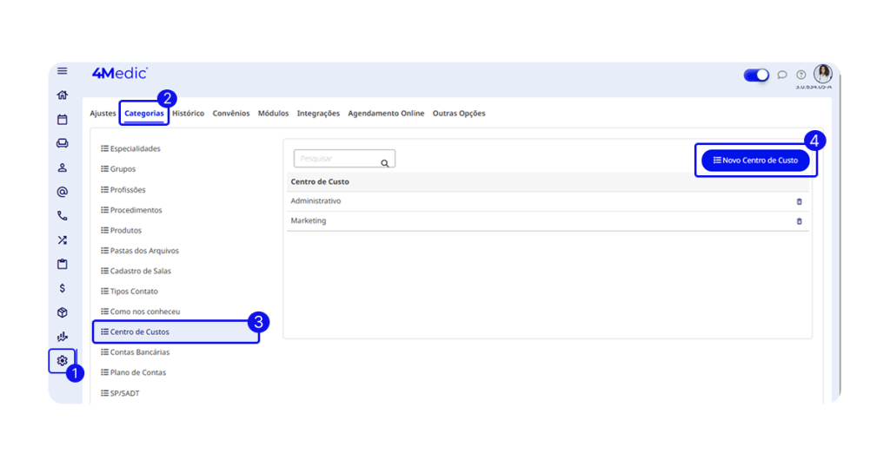This screenshot has height=466, width=890.
Task: Click trash icon for Marketing row
Action: [799, 221]
